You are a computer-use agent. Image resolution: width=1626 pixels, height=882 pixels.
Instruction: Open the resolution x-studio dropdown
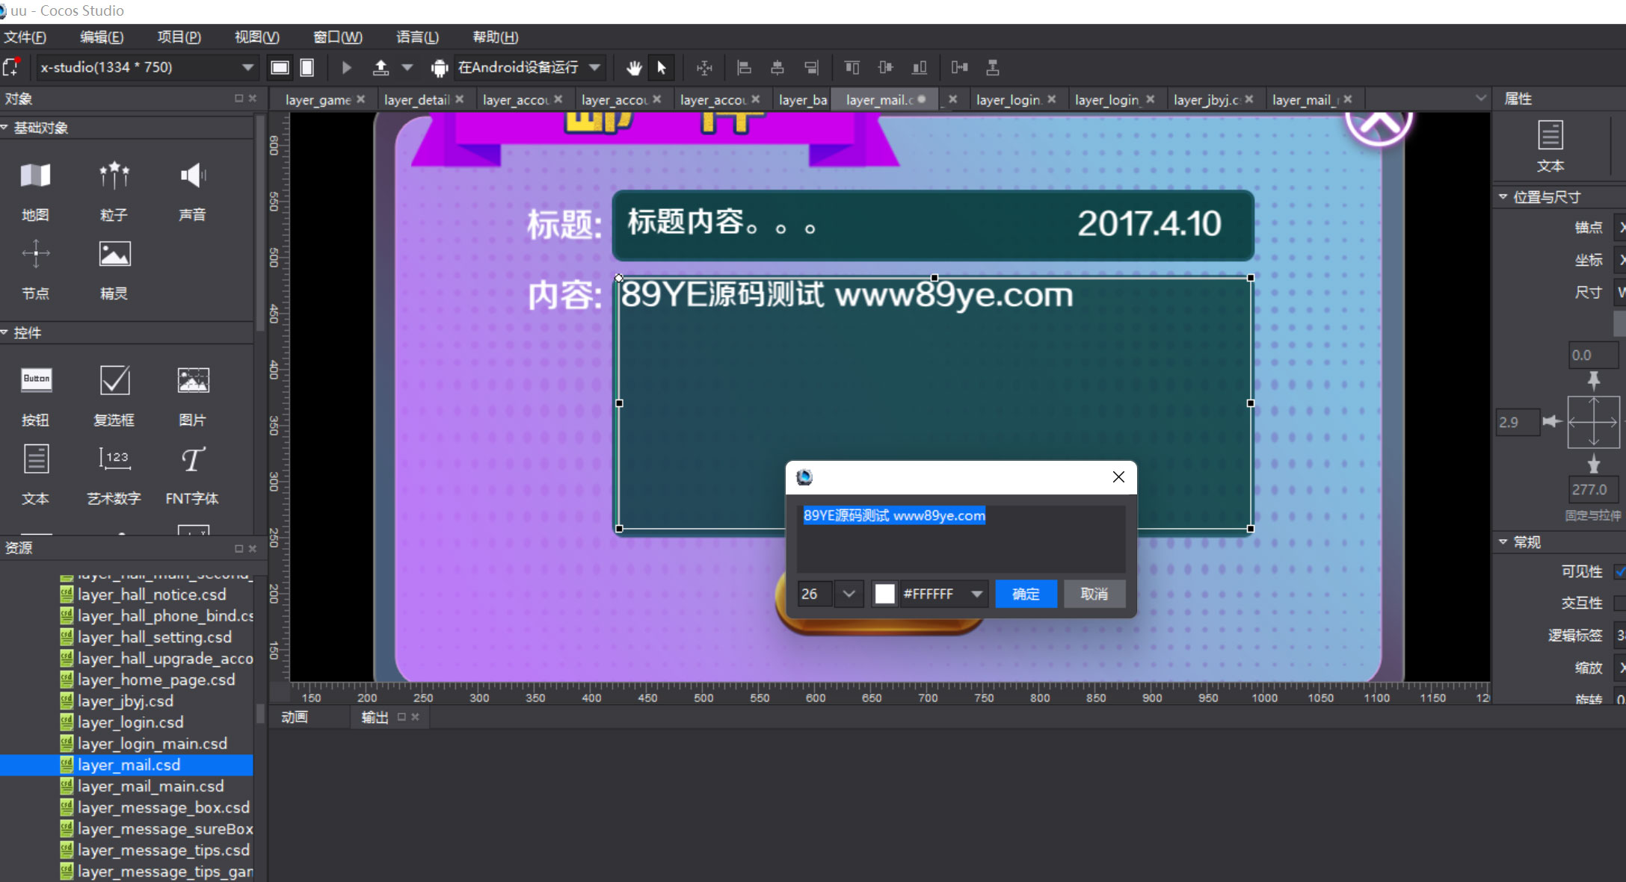247,68
